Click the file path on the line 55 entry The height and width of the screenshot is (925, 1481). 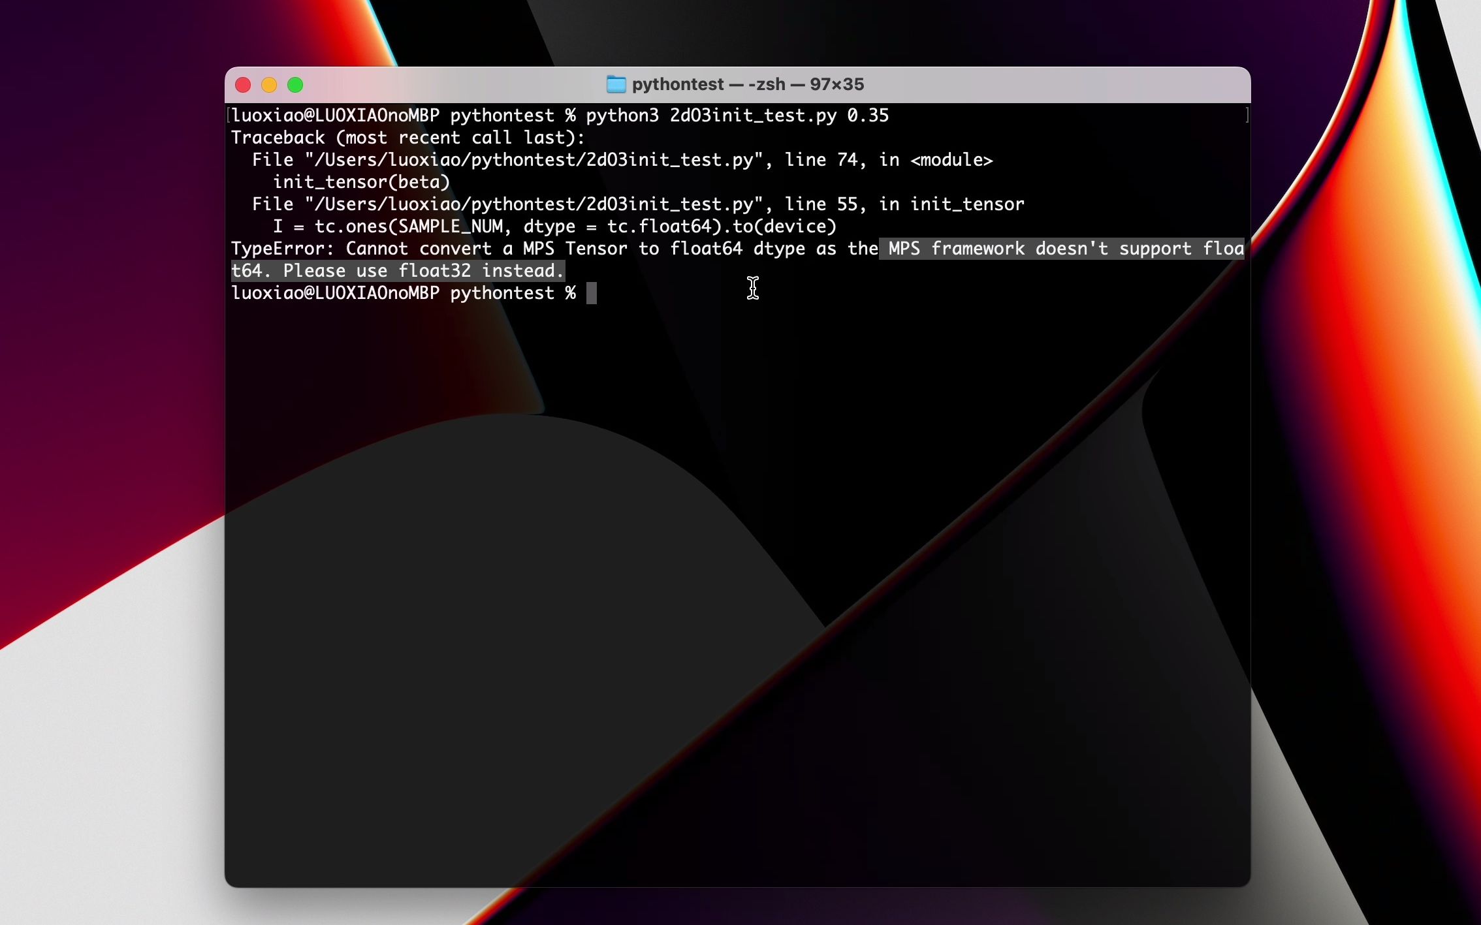point(533,204)
